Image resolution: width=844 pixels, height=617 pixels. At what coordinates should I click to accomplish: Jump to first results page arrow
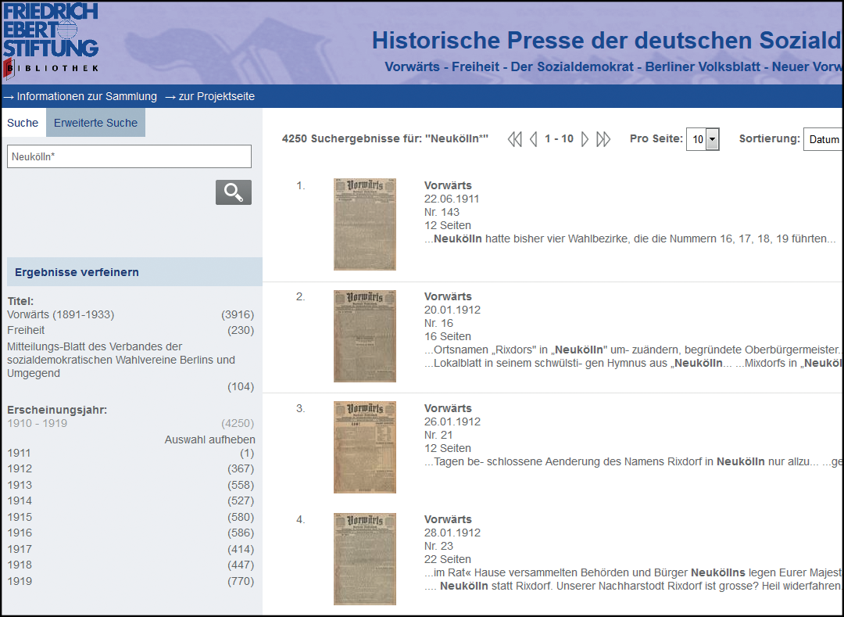[514, 139]
